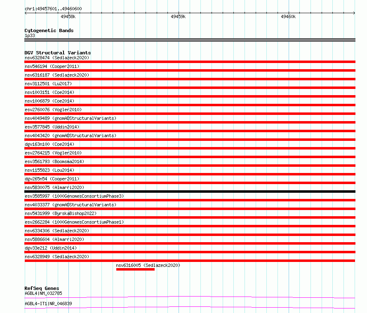This screenshot has height=313, width=367.
Task: Click the 49460k ruler tick label
Action: [288, 16]
